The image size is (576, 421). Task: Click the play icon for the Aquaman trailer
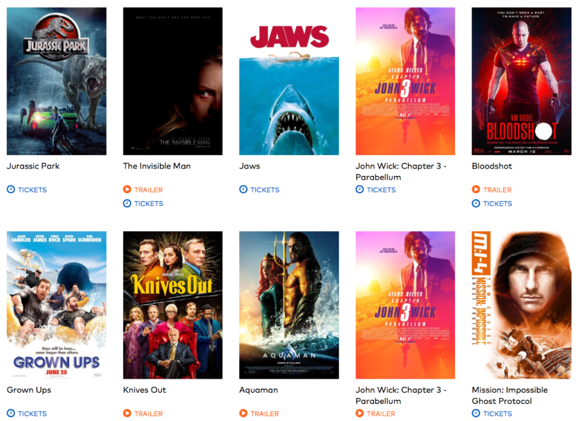pos(243,414)
